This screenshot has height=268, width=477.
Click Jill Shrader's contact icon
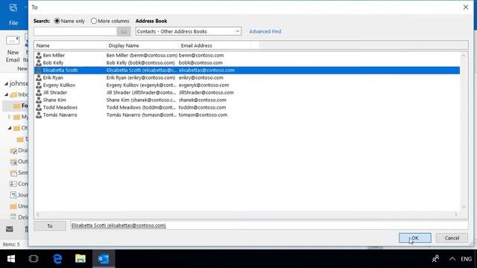[x=39, y=92]
